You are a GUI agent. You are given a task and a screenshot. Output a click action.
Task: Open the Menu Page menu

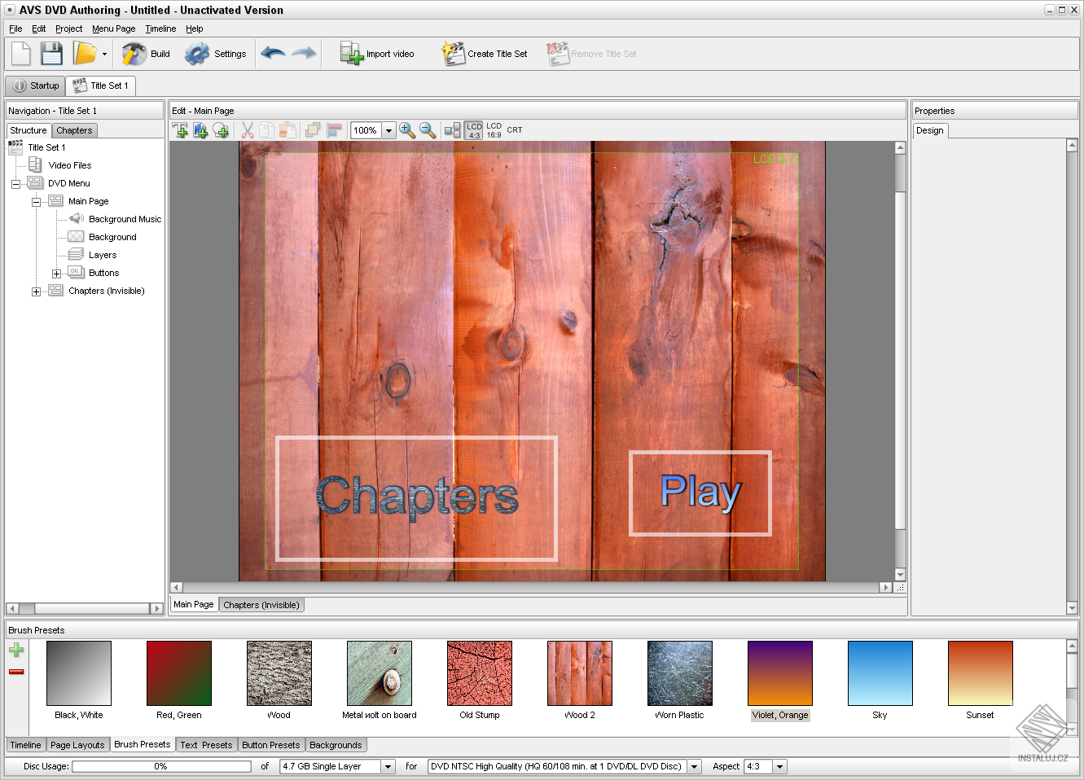(113, 28)
